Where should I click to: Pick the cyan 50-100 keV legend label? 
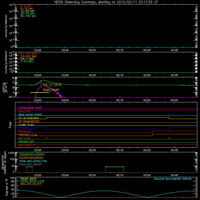point(28,16)
